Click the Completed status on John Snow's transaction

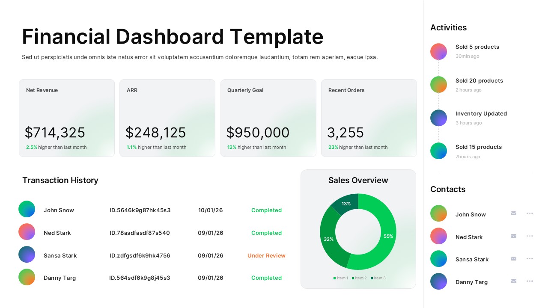point(266,210)
